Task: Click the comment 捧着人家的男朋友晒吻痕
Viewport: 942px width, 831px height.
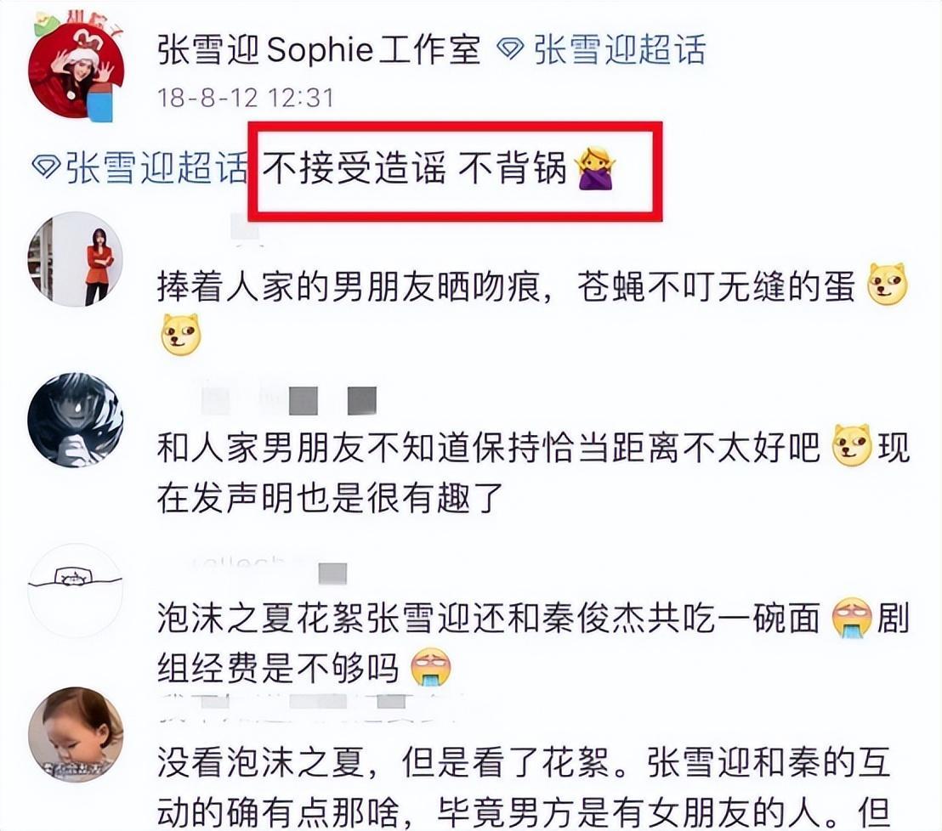Action: pos(532,309)
